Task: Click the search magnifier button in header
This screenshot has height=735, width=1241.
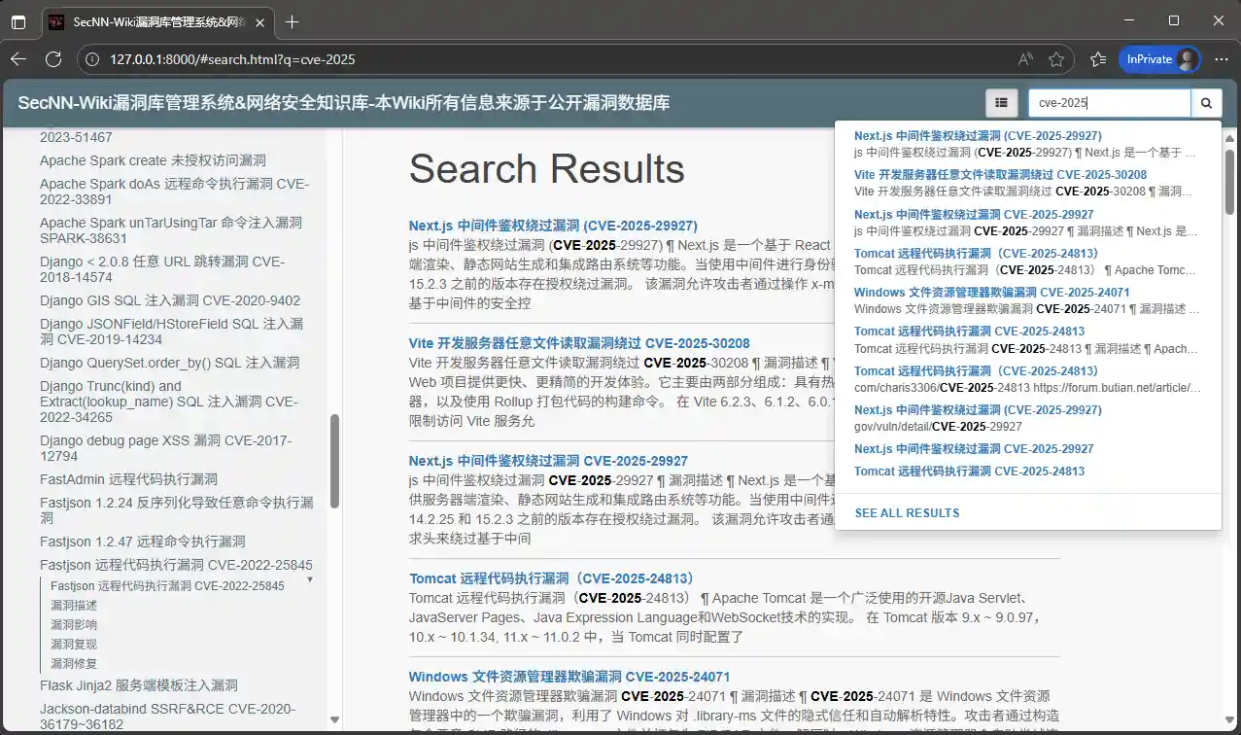Action: (x=1206, y=103)
